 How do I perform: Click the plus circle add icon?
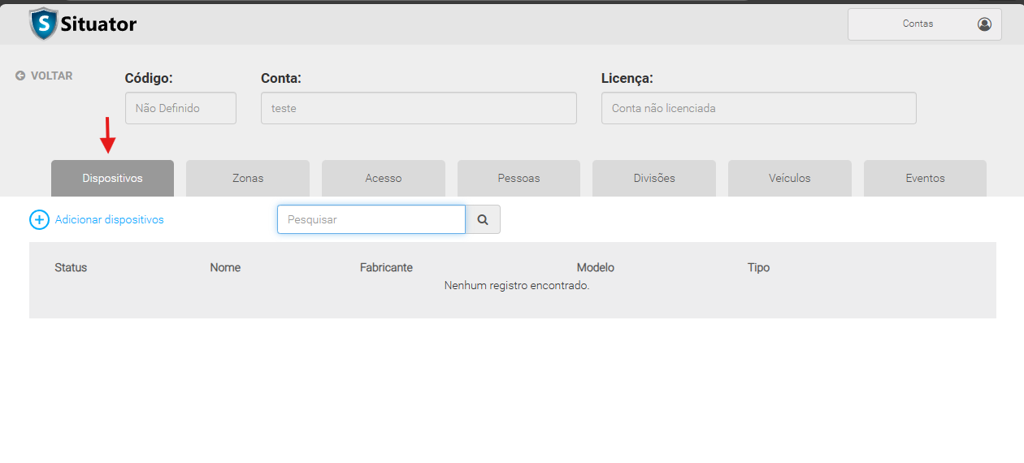click(x=39, y=220)
